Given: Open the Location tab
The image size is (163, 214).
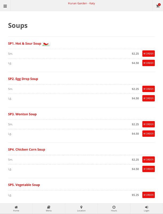Looking at the screenshot, I should 81,209.
